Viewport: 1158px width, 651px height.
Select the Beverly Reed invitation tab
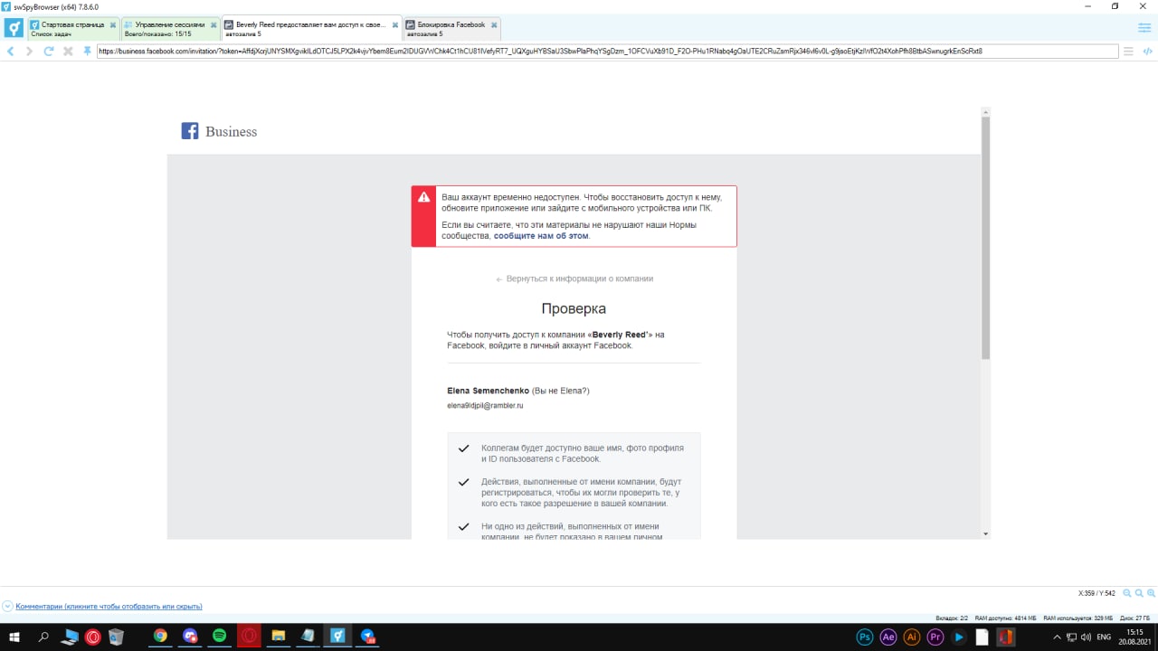click(x=310, y=29)
